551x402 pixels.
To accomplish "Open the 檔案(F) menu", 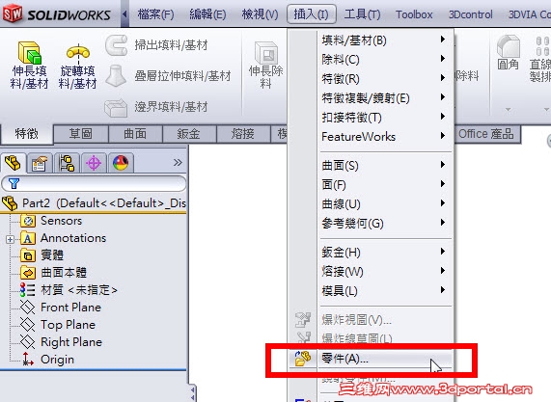I will (x=155, y=14).
